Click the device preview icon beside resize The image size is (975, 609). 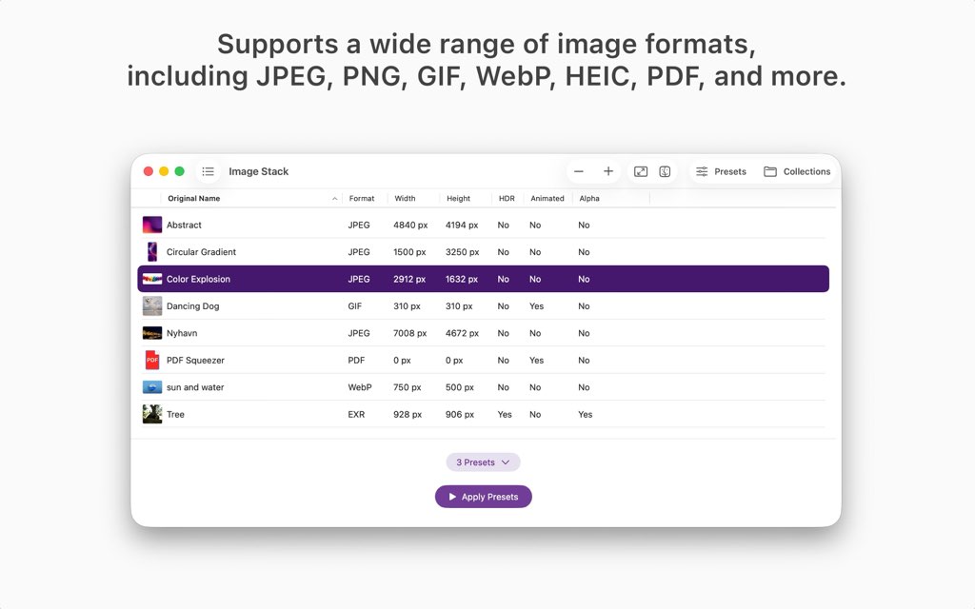point(665,171)
